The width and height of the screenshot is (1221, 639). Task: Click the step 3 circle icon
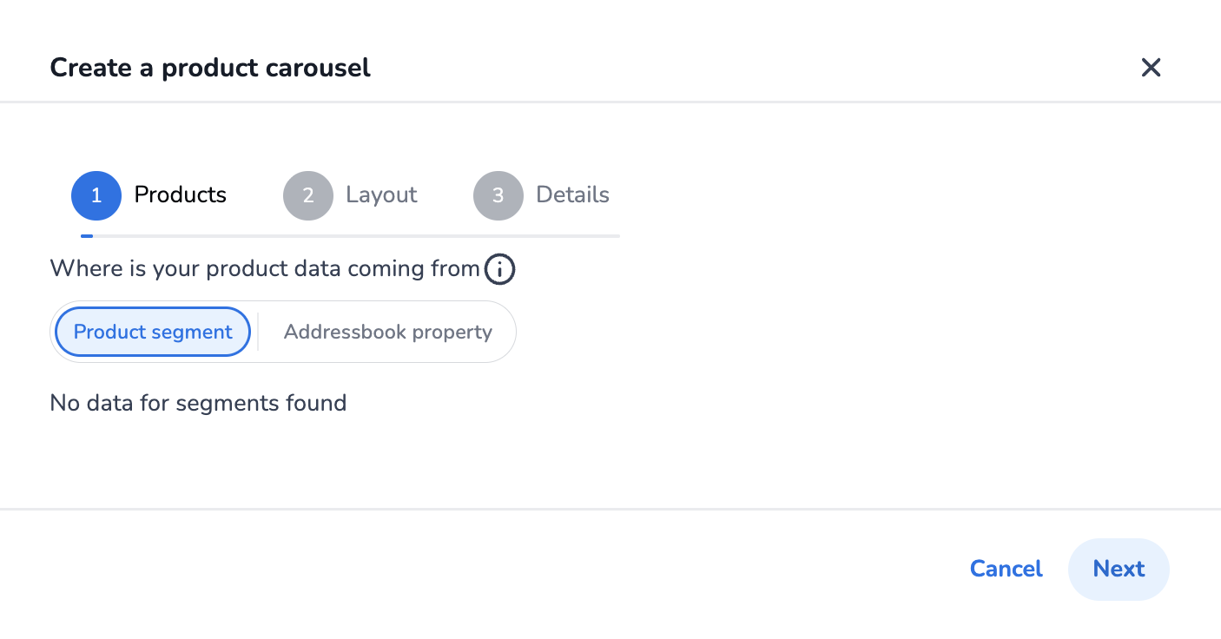pos(498,195)
